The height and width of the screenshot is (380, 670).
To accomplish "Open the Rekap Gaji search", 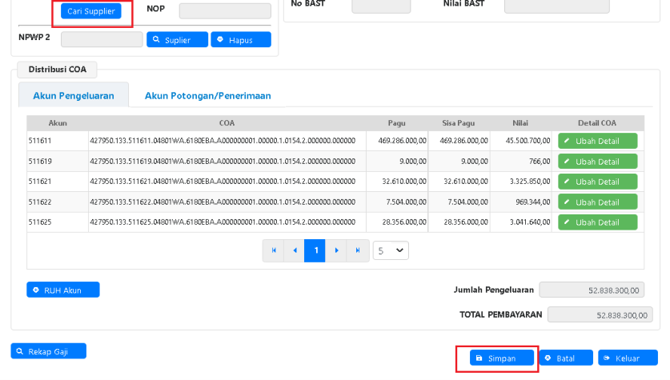I will click(x=48, y=351).
